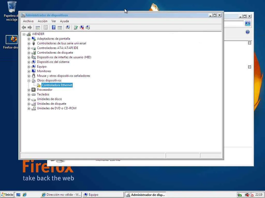Viewport: 265px width, 198px height.
Task: Click the Procesador chip icon
Action: point(34,90)
